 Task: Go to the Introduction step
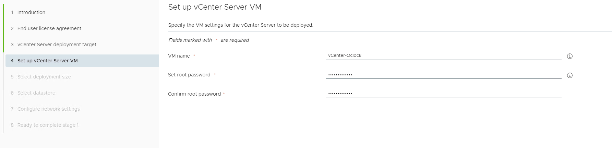pos(31,12)
